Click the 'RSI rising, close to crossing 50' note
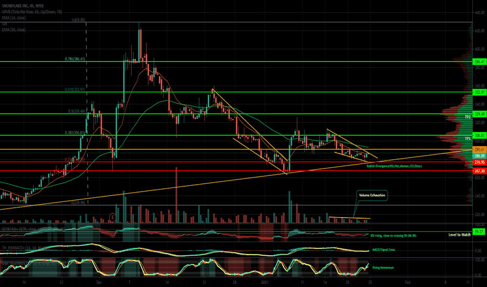Image resolution: width=487 pixels, height=287 pixels. click(393, 236)
